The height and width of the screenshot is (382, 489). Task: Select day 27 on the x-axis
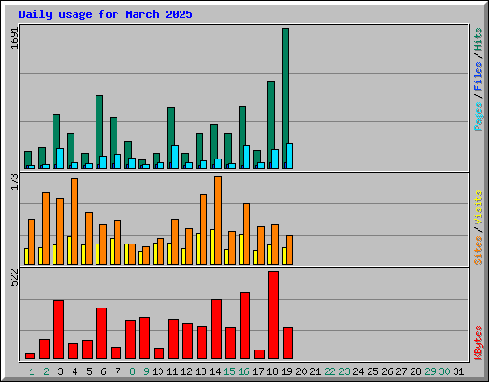point(401,371)
